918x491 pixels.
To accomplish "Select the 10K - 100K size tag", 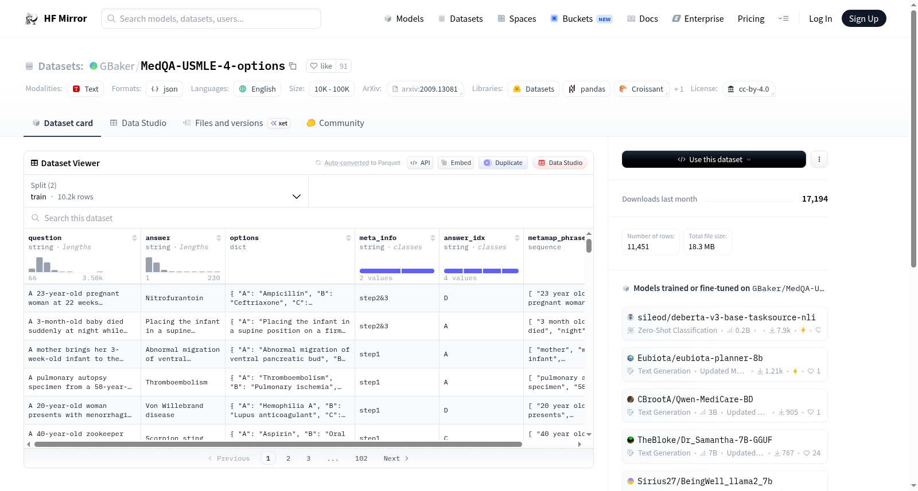I will coord(332,89).
